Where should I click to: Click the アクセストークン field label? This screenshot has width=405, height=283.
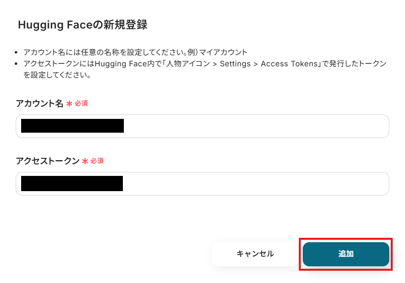(47, 161)
